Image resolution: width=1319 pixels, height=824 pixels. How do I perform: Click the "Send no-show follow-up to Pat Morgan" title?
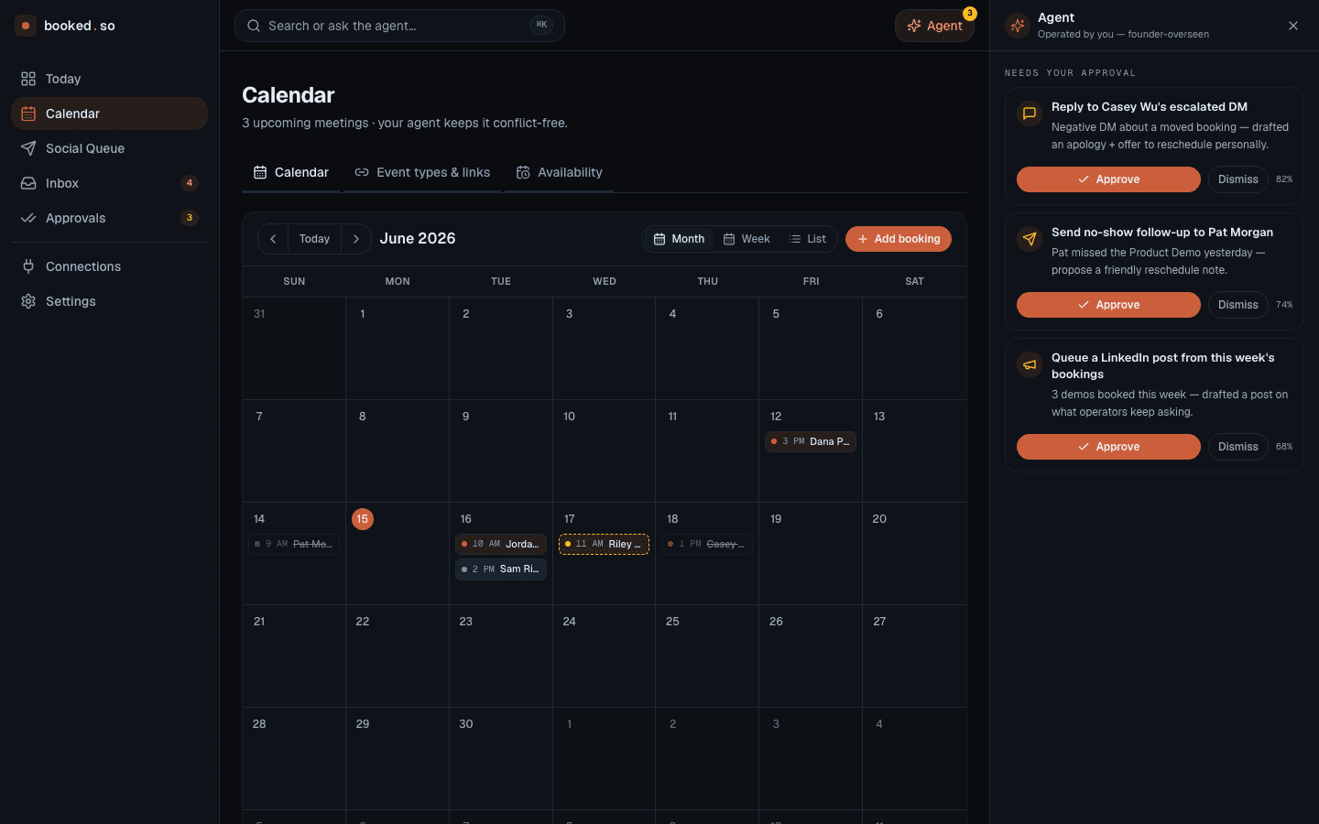tap(1162, 233)
